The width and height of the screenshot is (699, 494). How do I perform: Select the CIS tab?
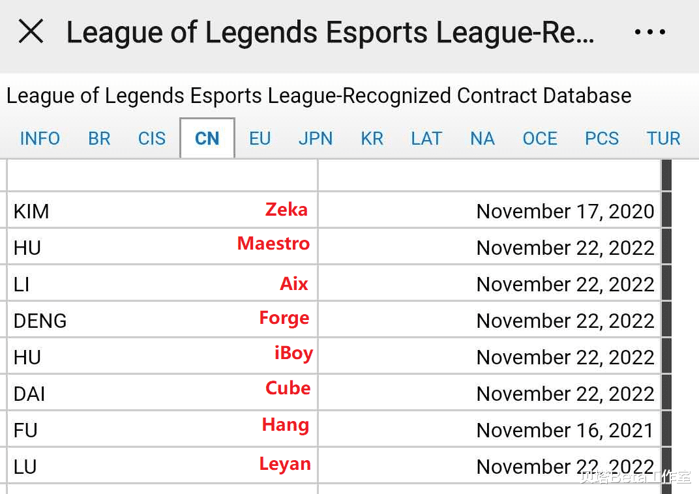click(152, 139)
